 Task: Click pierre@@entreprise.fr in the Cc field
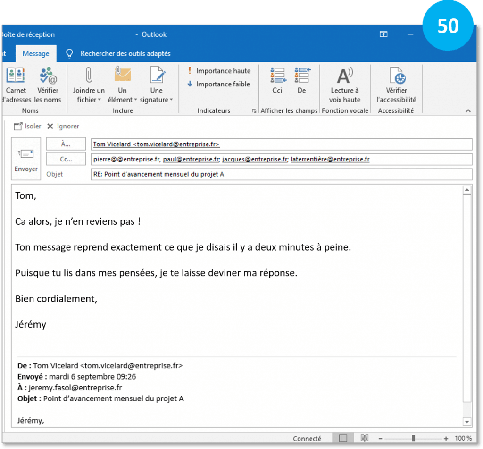[x=126, y=160]
